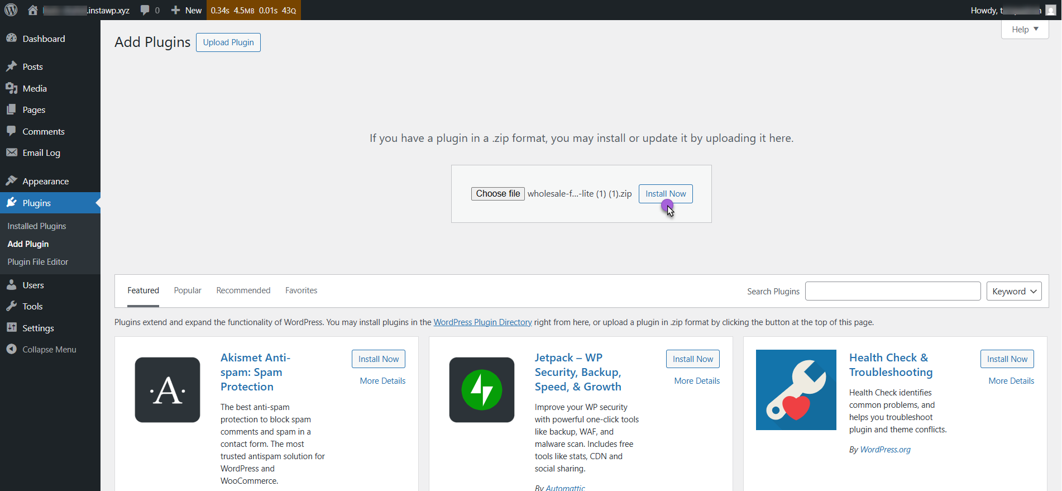Screen dimensions: 1062x491
Task: Open the Jetpack plugin logo
Action: coord(482,390)
